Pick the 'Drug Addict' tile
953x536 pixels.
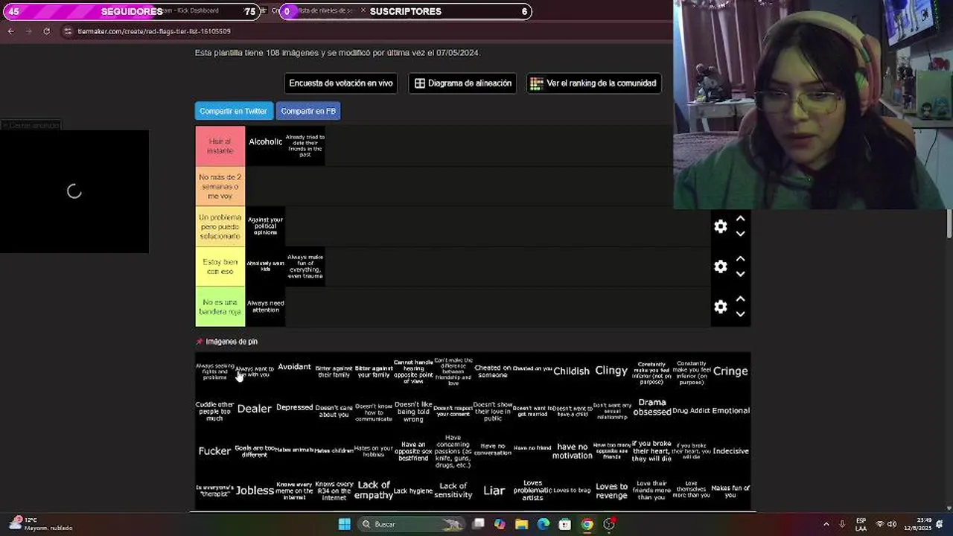tap(691, 410)
